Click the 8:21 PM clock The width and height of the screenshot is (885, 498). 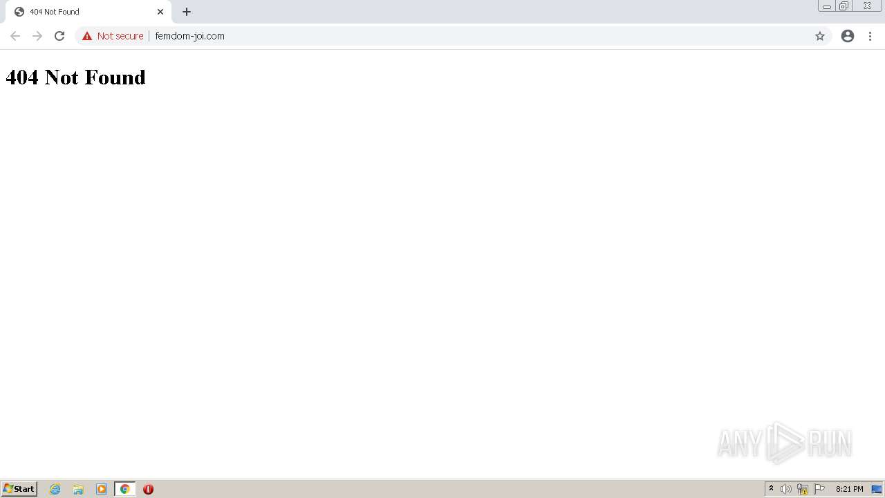(849, 489)
